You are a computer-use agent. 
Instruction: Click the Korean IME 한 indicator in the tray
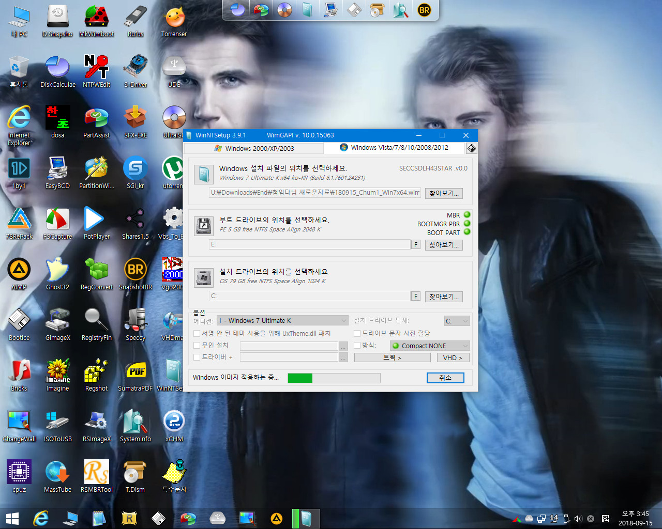tap(605, 518)
